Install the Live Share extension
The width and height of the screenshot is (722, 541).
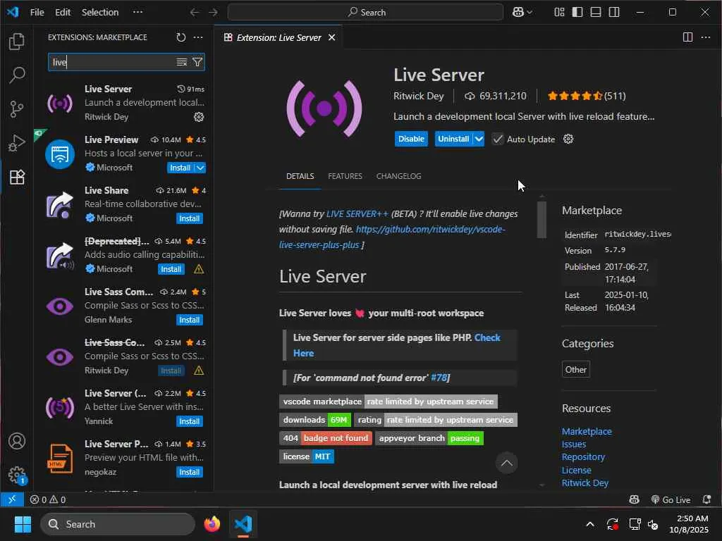pyautogui.click(x=189, y=218)
